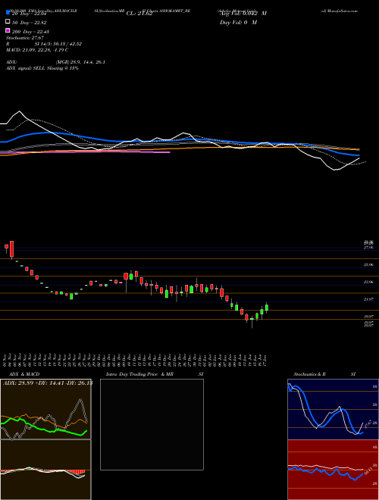Click the last green candlestick on price chart
The image size is (379, 500).
pos(267,308)
